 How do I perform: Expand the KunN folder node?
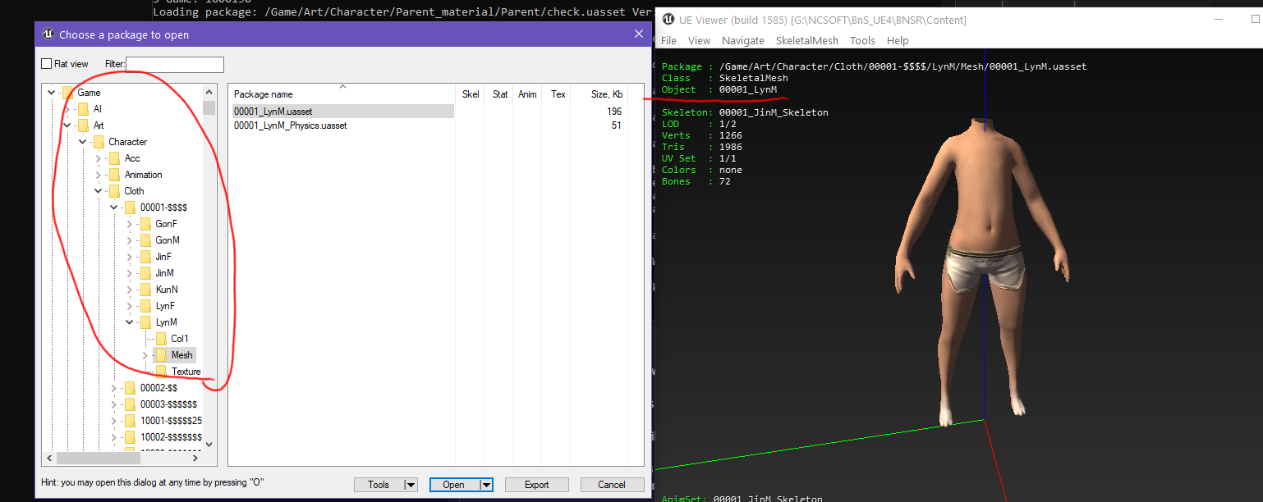pyautogui.click(x=130, y=290)
